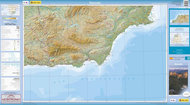Click the LA MANCHA legend label
The image size is (190, 105).
(15, 85)
